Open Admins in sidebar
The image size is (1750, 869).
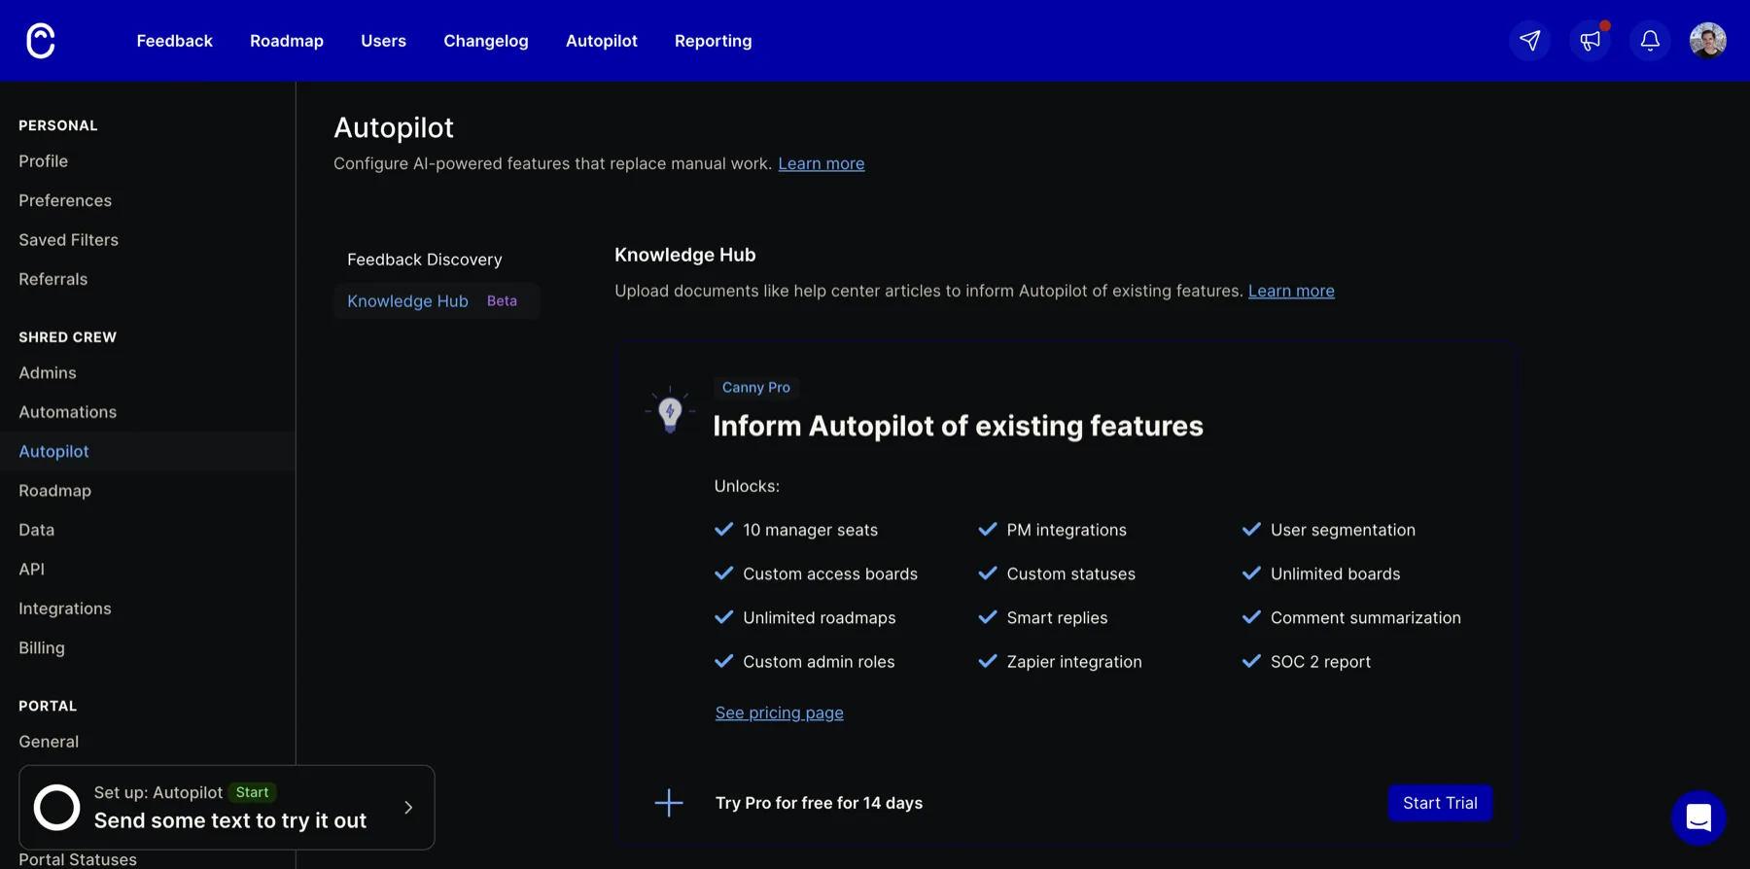coord(48,372)
